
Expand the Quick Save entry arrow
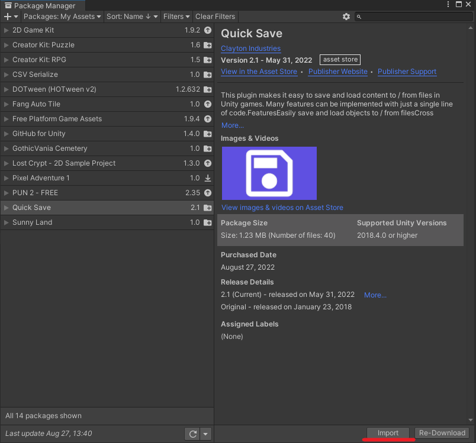point(6,208)
